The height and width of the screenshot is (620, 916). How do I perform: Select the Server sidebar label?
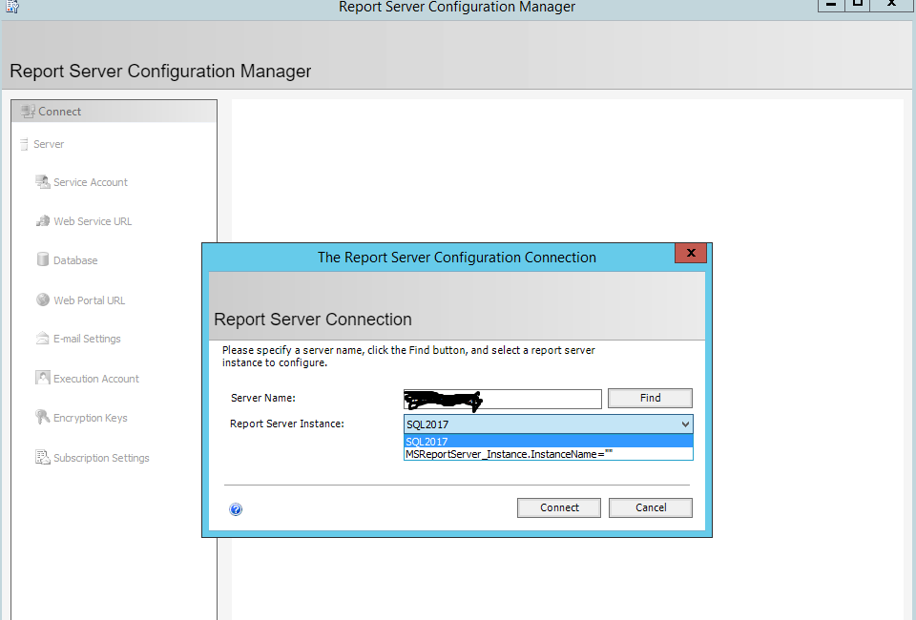click(49, 144)
